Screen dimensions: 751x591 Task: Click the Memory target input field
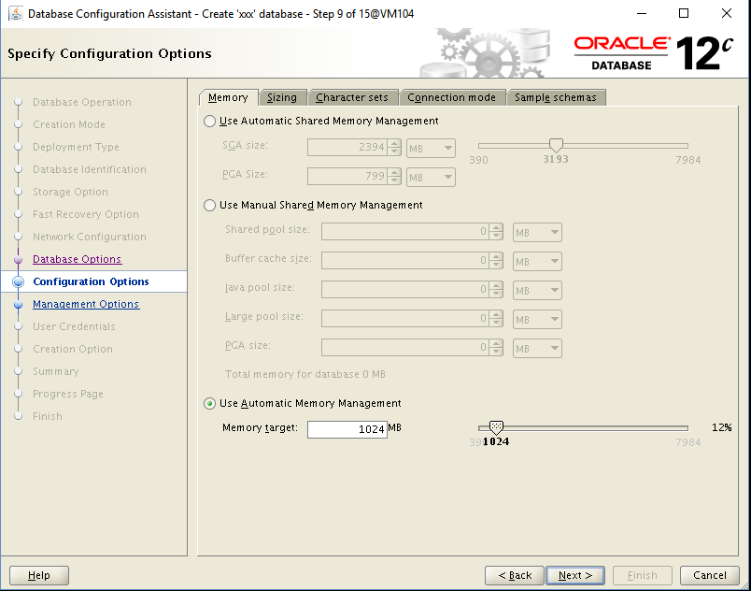pyautogui.click(x=347, y=429)
